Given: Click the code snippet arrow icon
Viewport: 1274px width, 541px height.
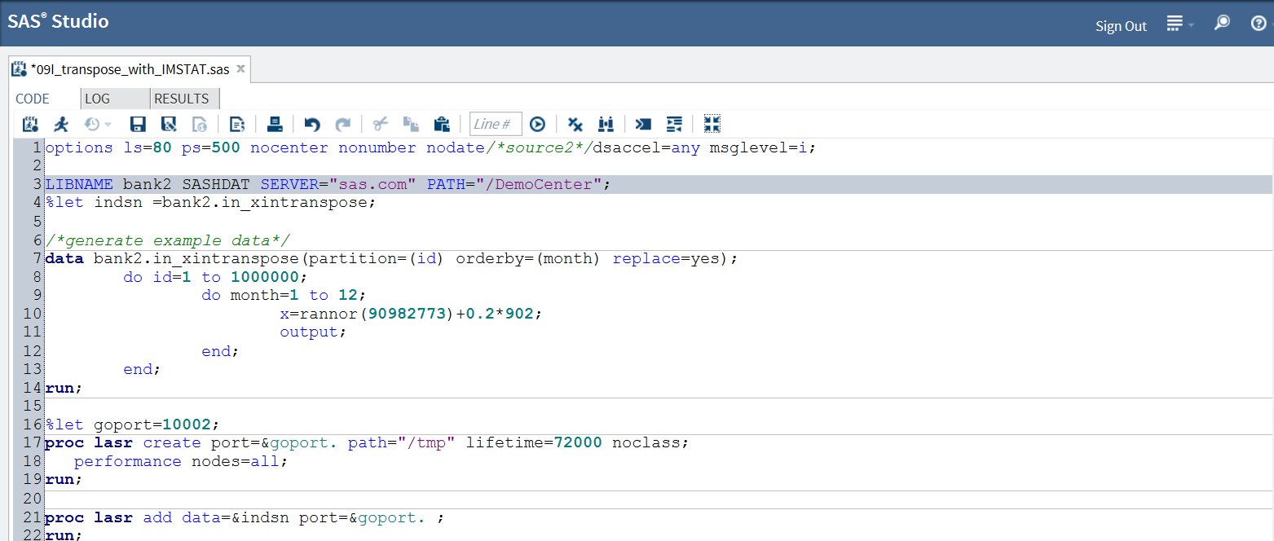Looking at the screenshot, I should (x=643, y=124).
